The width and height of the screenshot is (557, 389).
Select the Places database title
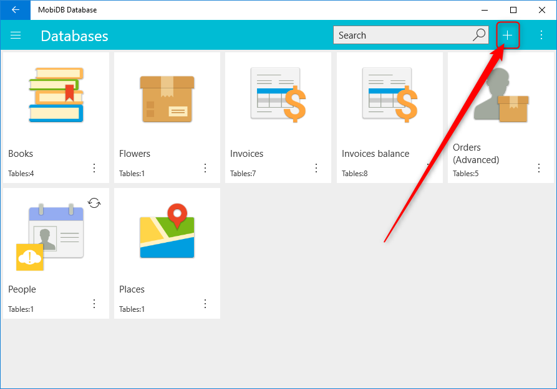132,289
